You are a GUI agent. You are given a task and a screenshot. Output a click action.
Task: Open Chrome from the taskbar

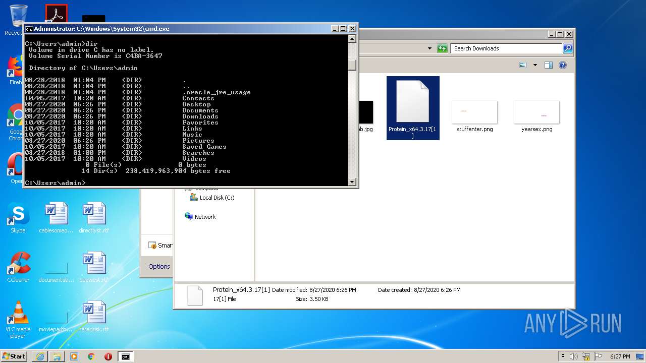91,356
